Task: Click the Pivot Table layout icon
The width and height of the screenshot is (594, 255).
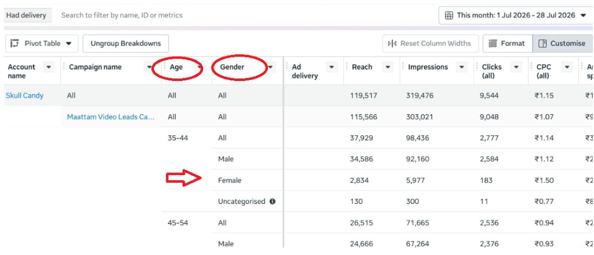Action: tap(15, 43)
